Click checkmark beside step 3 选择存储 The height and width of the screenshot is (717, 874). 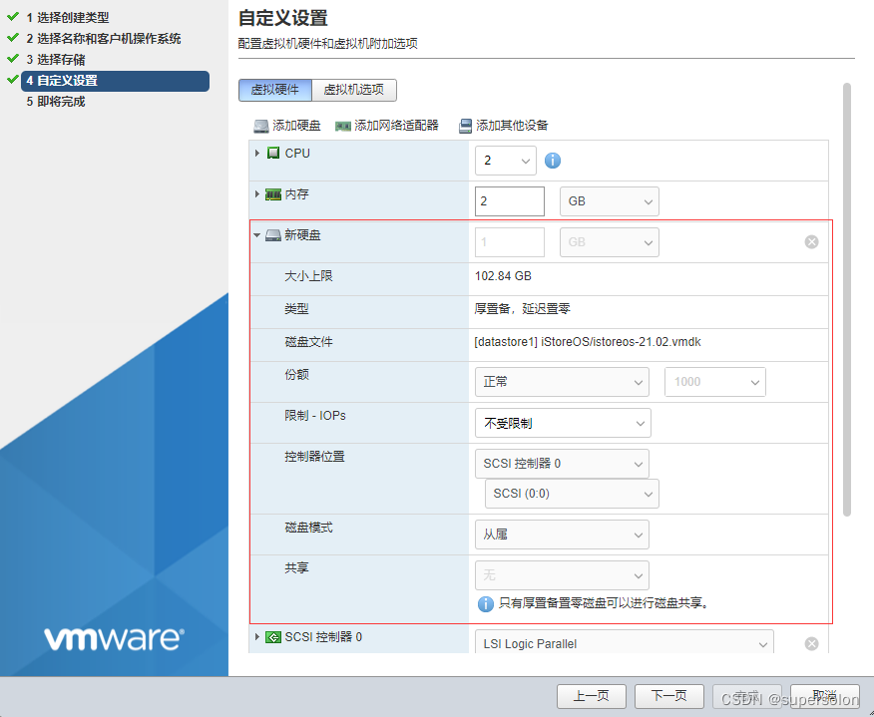coord(13,58)
